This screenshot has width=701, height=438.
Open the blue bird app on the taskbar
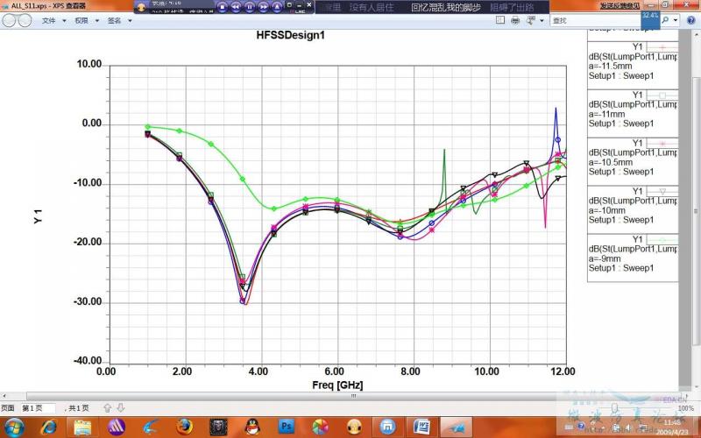(x=150, y=427)
